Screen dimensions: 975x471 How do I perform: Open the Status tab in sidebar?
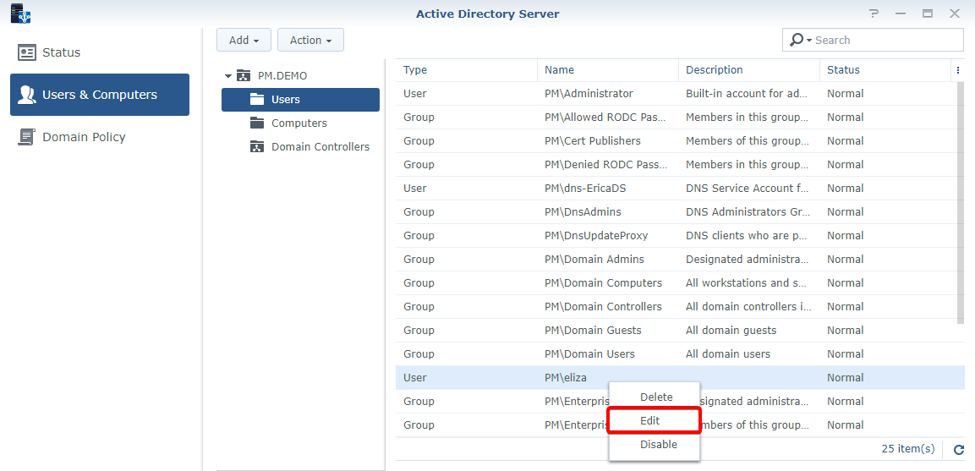point(100,53)
